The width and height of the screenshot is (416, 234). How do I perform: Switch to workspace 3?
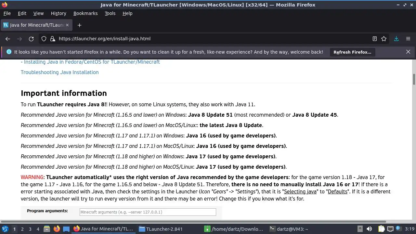point(30,229)
